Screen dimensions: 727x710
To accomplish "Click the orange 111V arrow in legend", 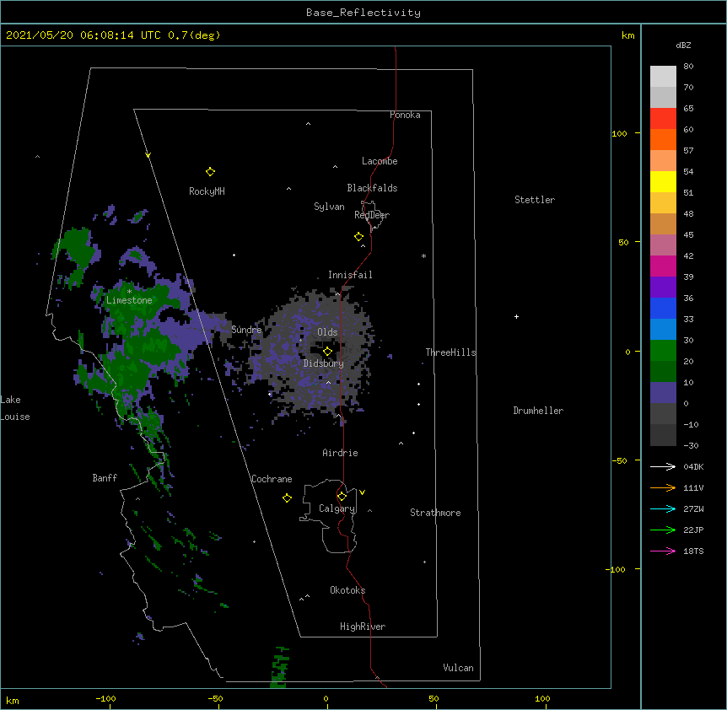I will click(663, 487).
